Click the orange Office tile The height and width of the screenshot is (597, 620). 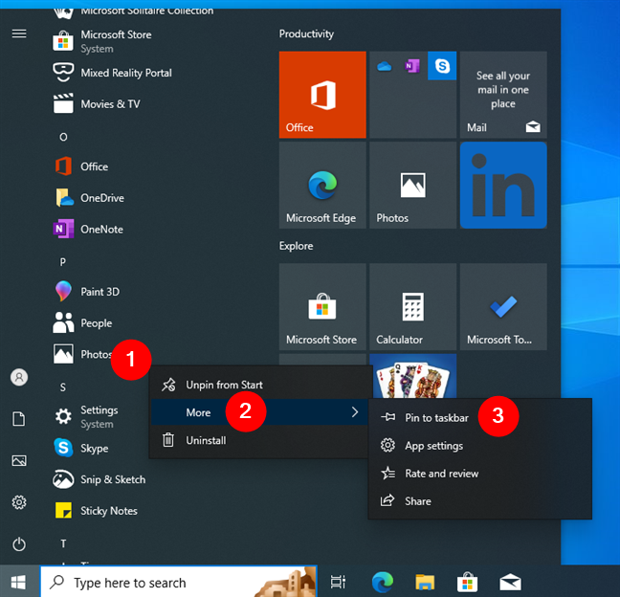tap(322, 95)
